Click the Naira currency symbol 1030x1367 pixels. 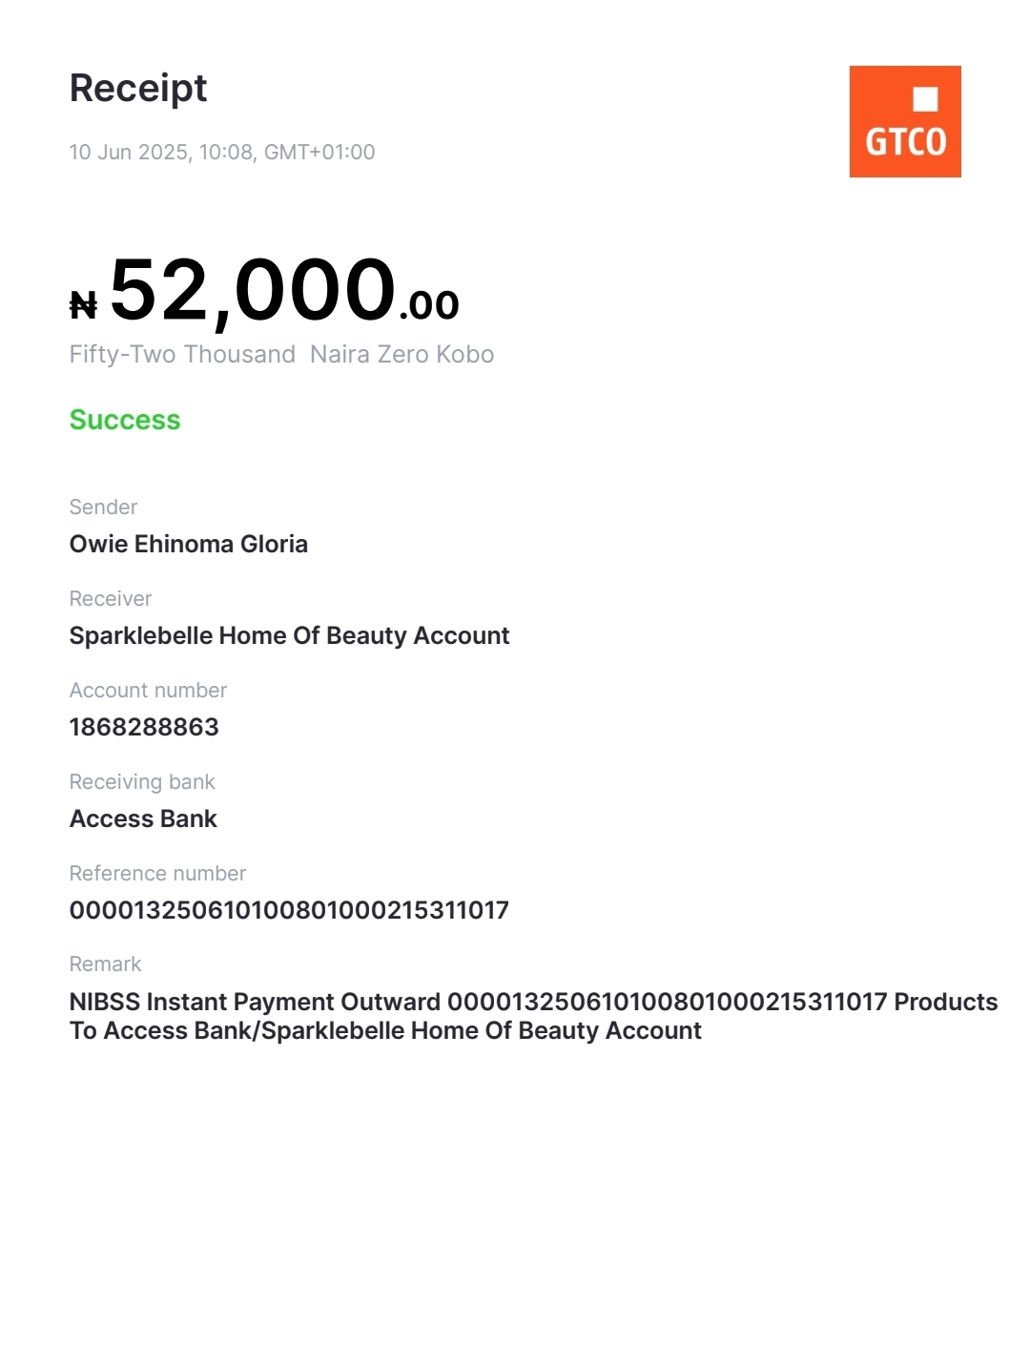click(84, 306)
